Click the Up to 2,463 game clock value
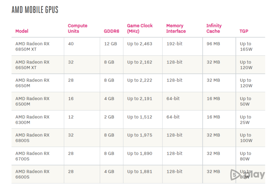 click(140, 44)
